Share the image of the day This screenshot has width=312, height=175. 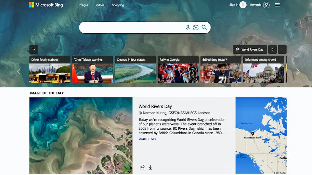coord(142,167)
